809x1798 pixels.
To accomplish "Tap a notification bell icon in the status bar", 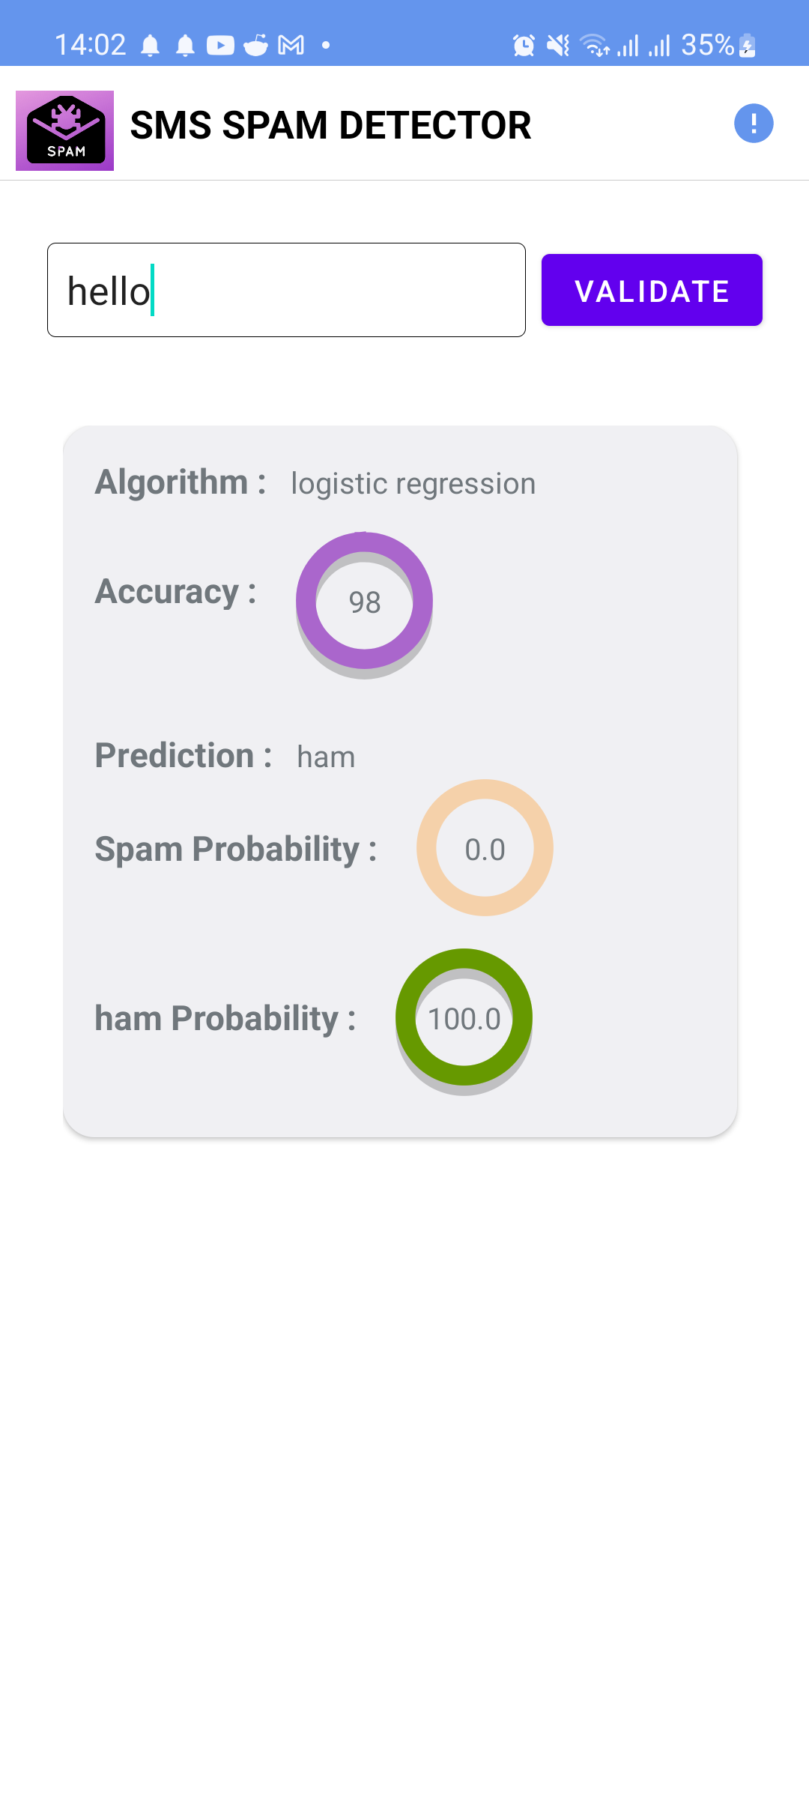I will (x=151, y=45).
